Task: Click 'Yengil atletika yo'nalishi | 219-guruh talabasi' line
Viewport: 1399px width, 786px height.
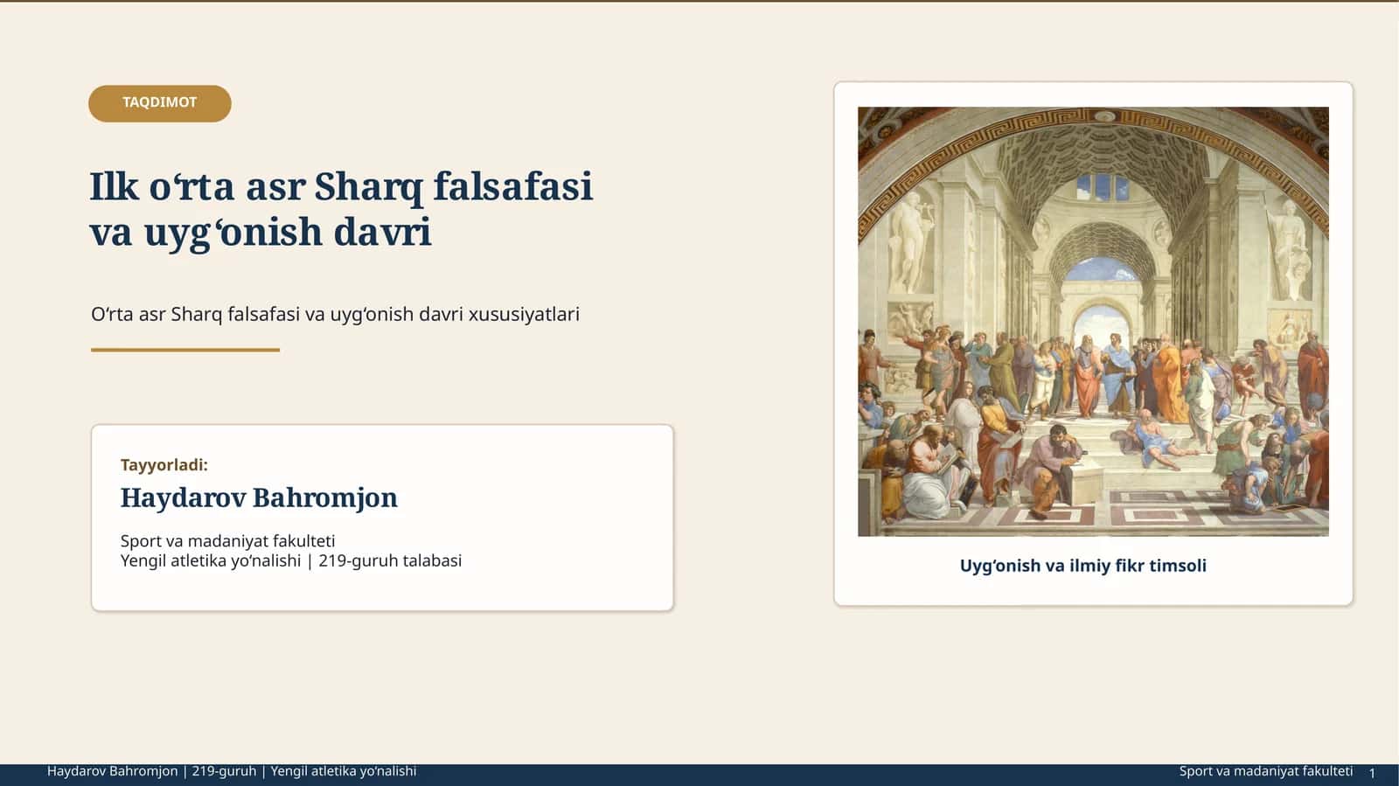Action: tap(291, 560)
